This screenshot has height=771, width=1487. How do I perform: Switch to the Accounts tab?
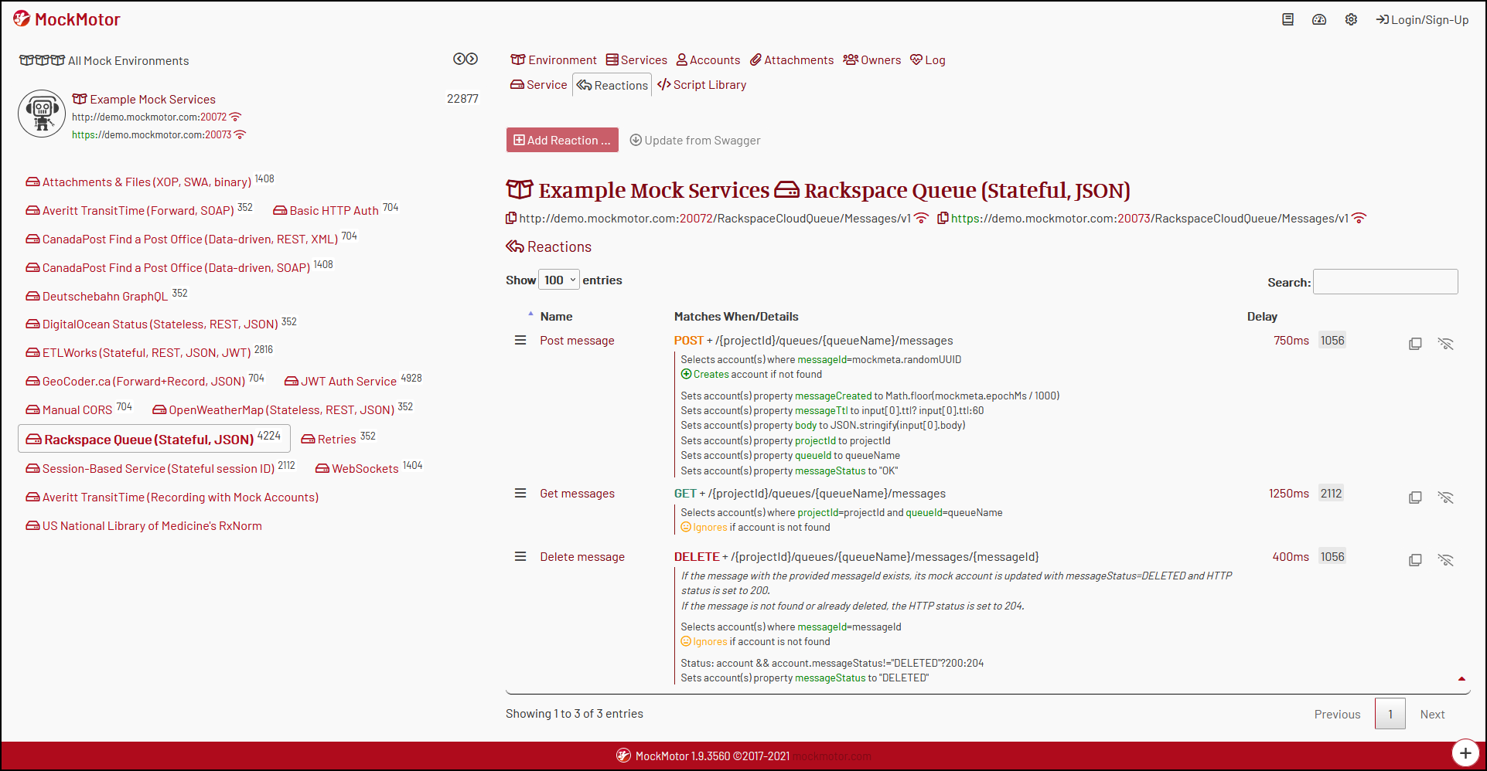click(708, 59)
